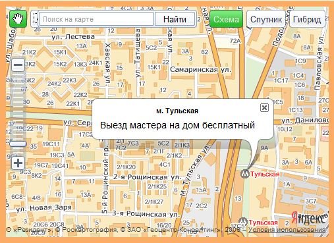Click the building label 2/1К20
The height and width of the screenshot is (243, 334).
click(x=126, y=167)
